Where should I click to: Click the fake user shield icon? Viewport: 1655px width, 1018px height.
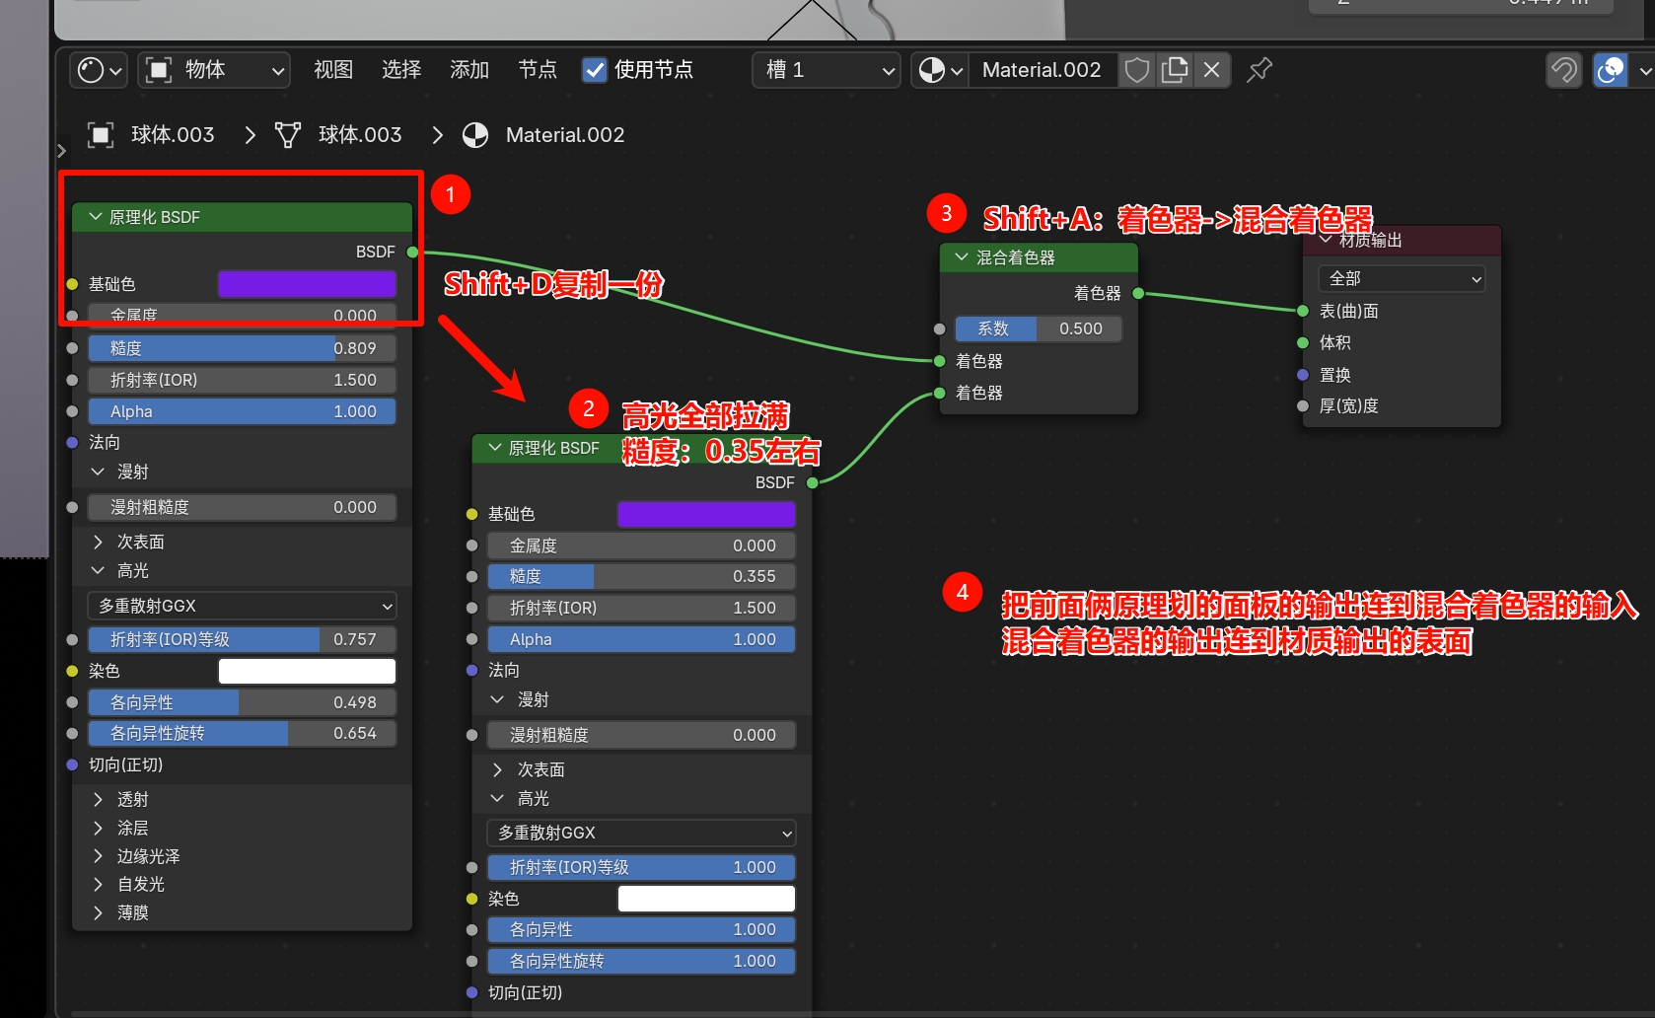pyautogui.click(x=1137, y=70)
